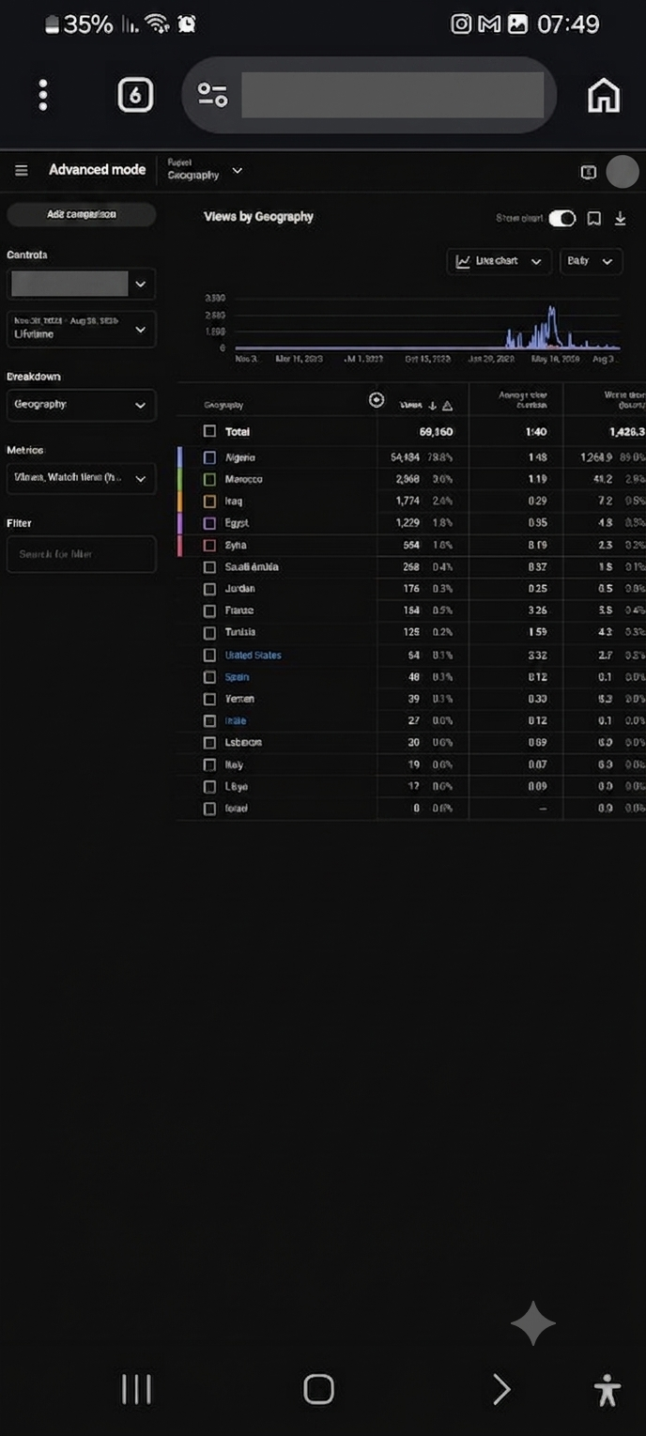Image resolution: width=646 pixels, height=1436 pixels.
Task: Open the tab switcher showing 6 tabs
Action: click(x=135, y=95)
